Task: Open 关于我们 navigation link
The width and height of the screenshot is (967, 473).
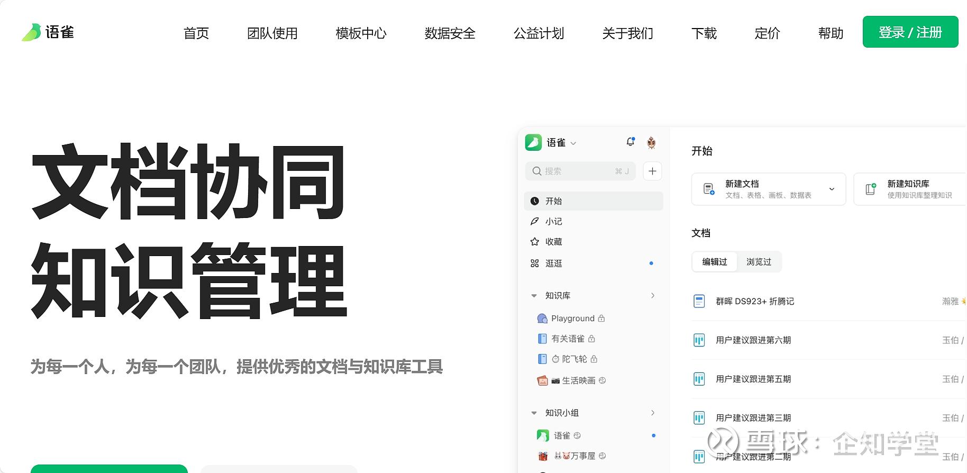Action: click(628, 33)
